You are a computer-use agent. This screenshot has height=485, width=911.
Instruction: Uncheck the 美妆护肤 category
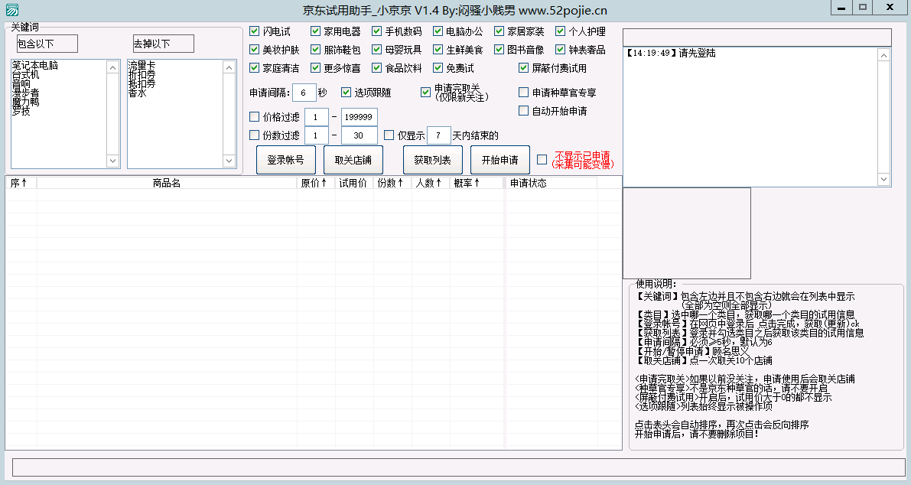coord(254,50)
